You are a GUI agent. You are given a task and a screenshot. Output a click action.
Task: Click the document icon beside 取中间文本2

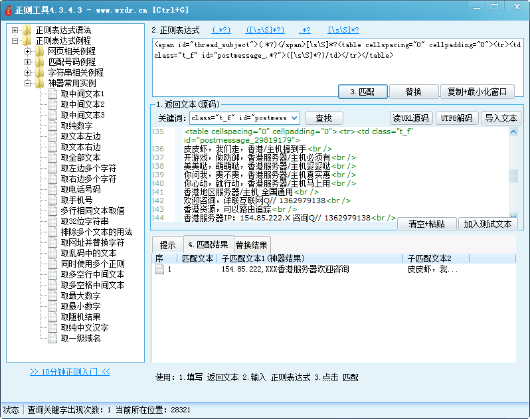[52, 104]
